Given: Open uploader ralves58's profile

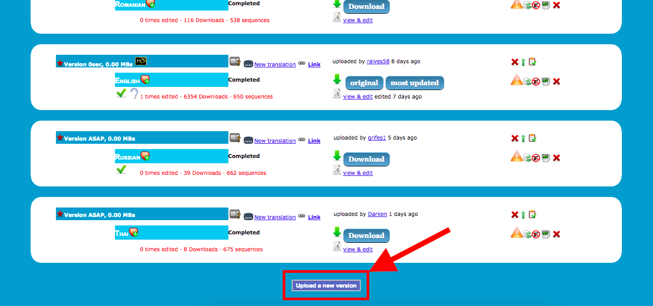Looking at the screenshot, I should [378, 62].
